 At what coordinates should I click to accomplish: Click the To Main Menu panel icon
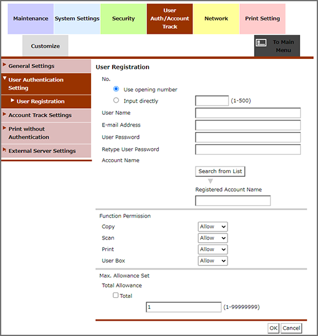pyautogui.click(x=261, y=42)
